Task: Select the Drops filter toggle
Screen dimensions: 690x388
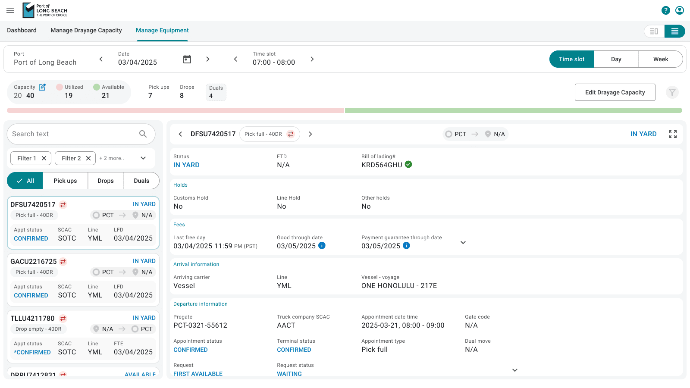Action: pos(106,181)
